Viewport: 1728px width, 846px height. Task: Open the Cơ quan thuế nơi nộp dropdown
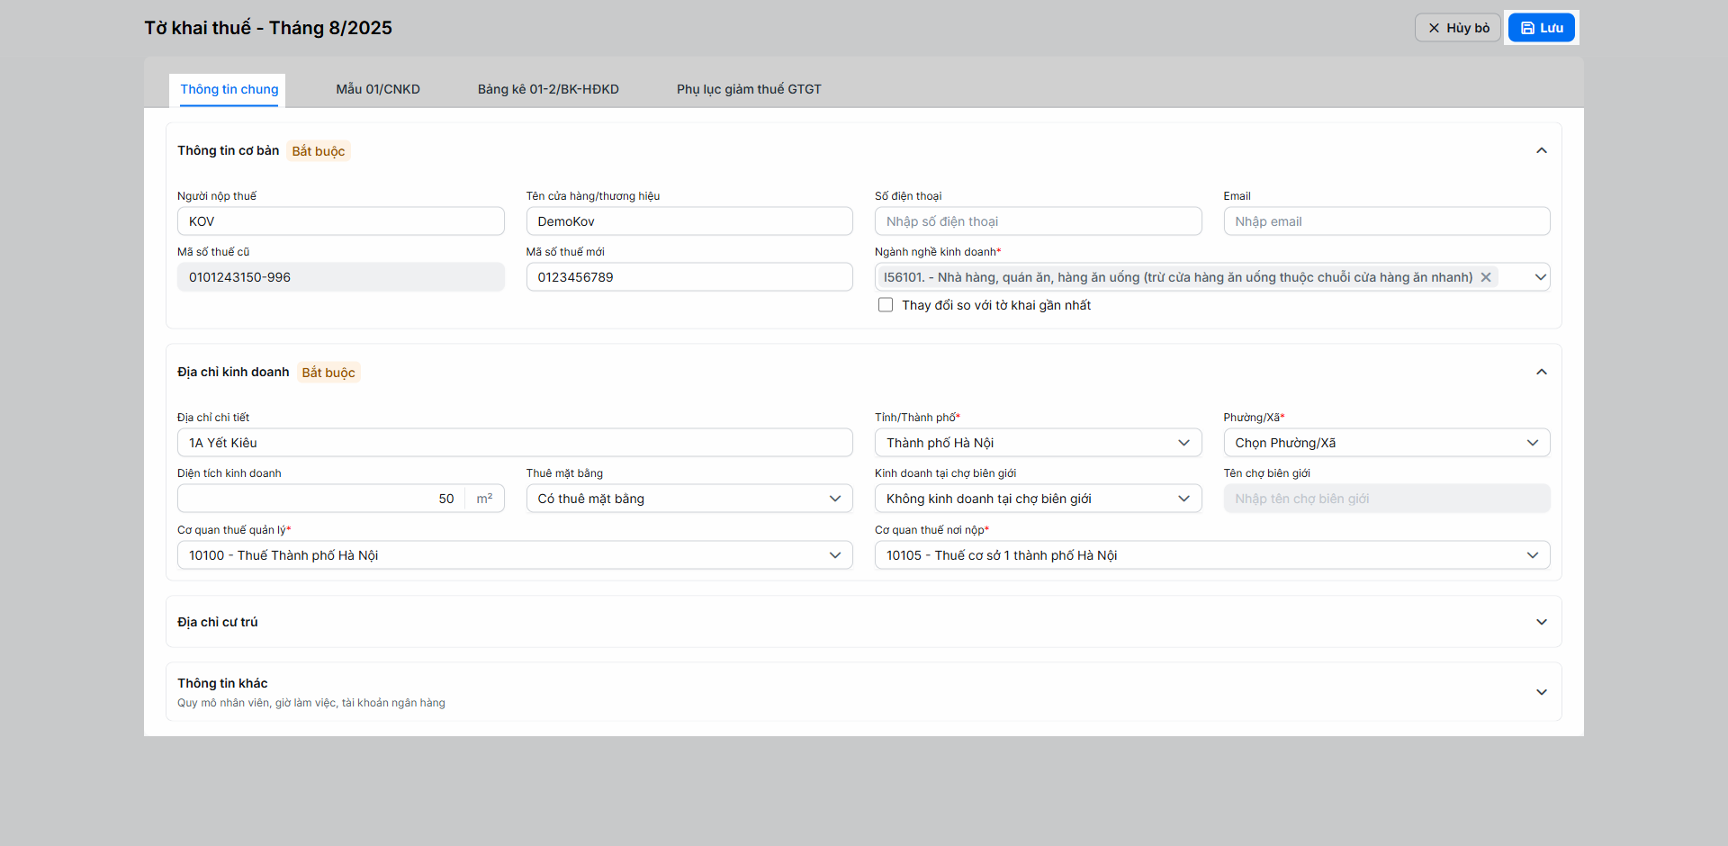pyautogui.click(x=1211, y=555)
